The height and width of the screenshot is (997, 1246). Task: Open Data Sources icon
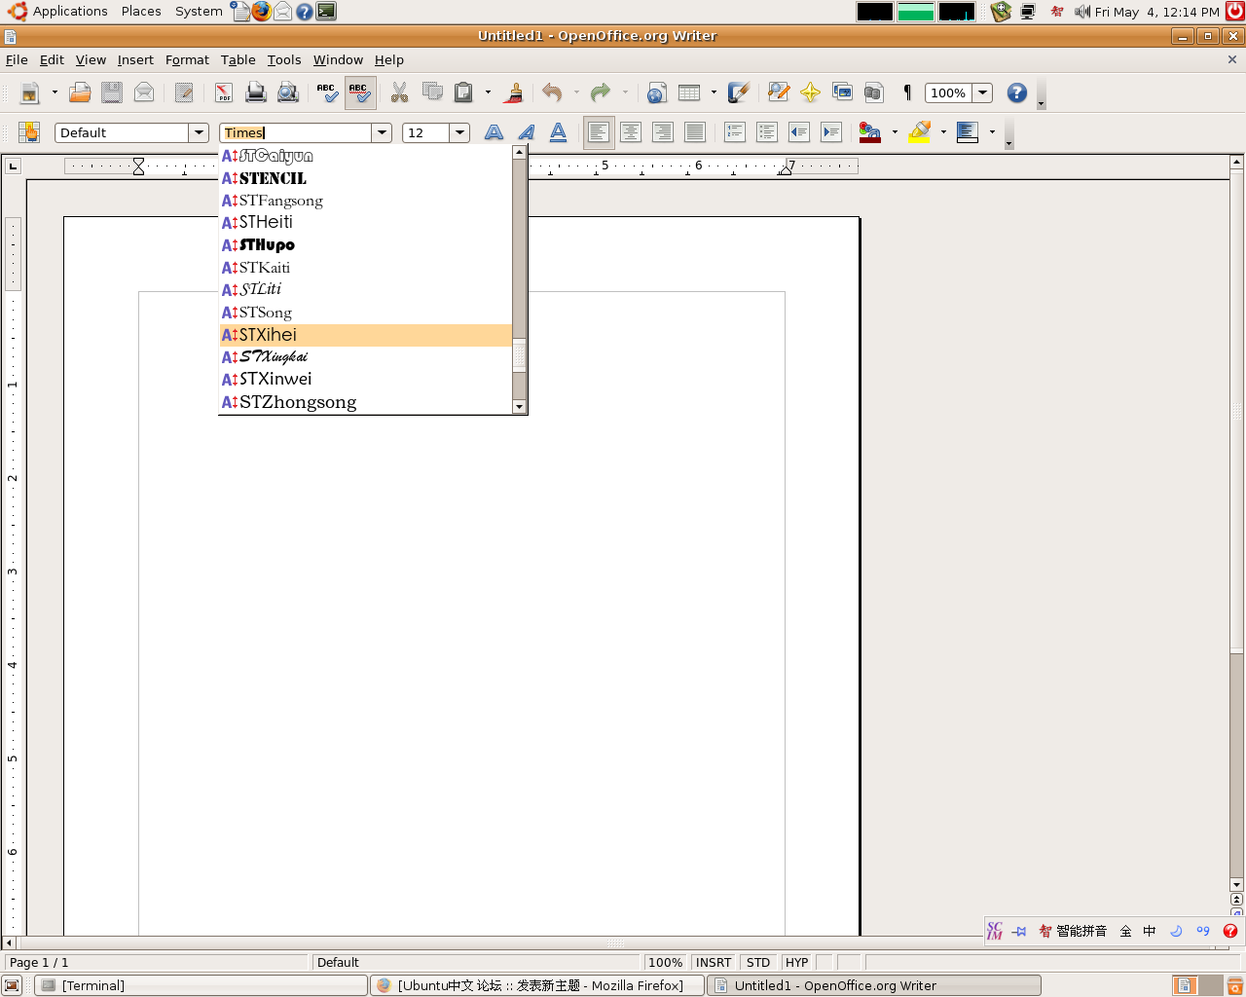pos(874,92)
